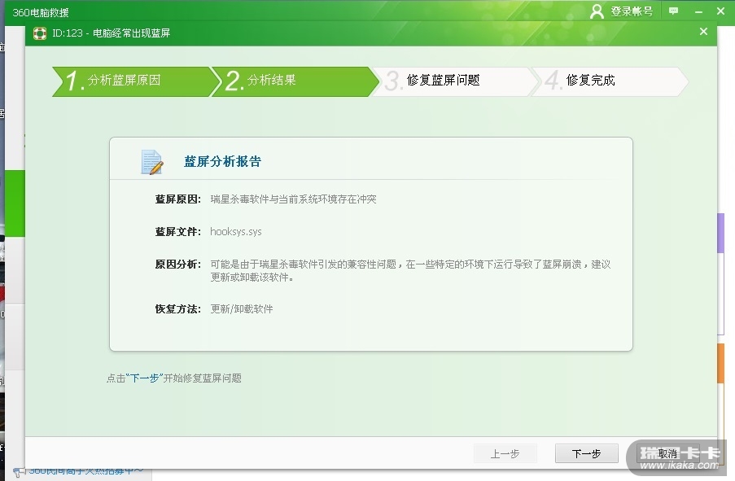Click text 瑞星杀毒软件与当前系统环境存在冲突
The height and width of the screenshot is (481, 735).
point(294,199)
